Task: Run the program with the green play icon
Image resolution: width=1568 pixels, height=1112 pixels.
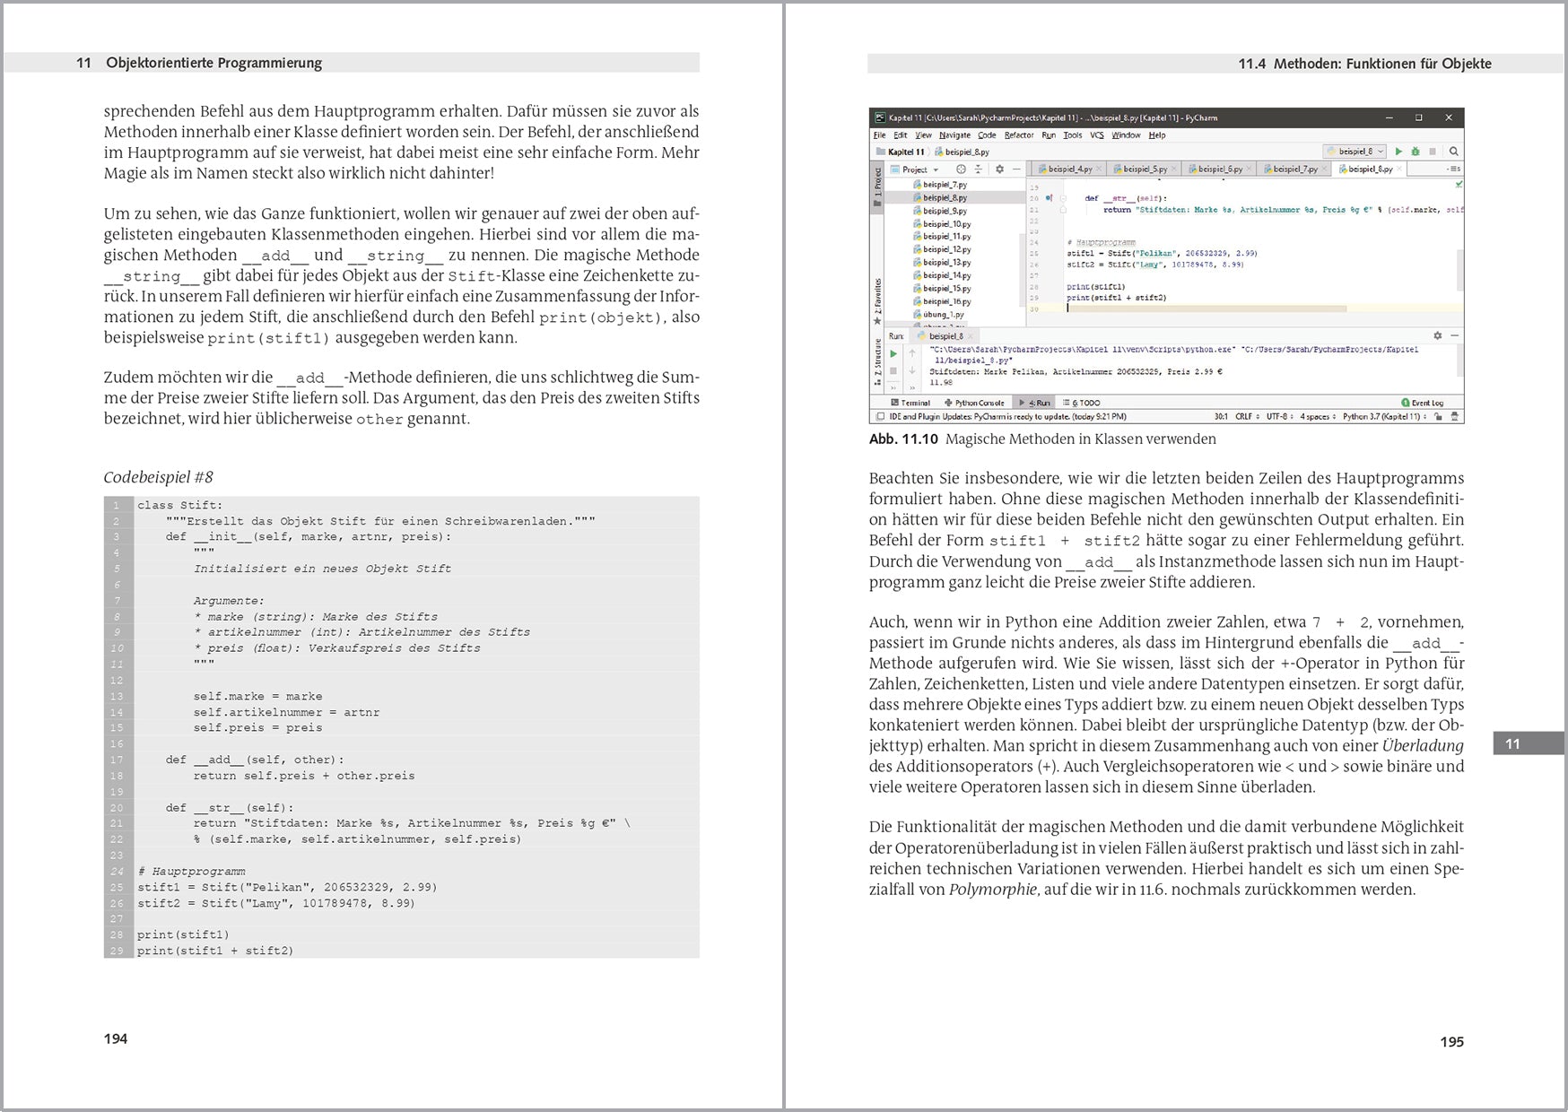Action: coord(1398,152)
